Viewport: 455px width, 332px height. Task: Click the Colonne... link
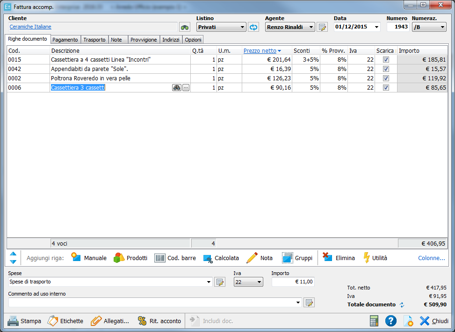(431, 258)
